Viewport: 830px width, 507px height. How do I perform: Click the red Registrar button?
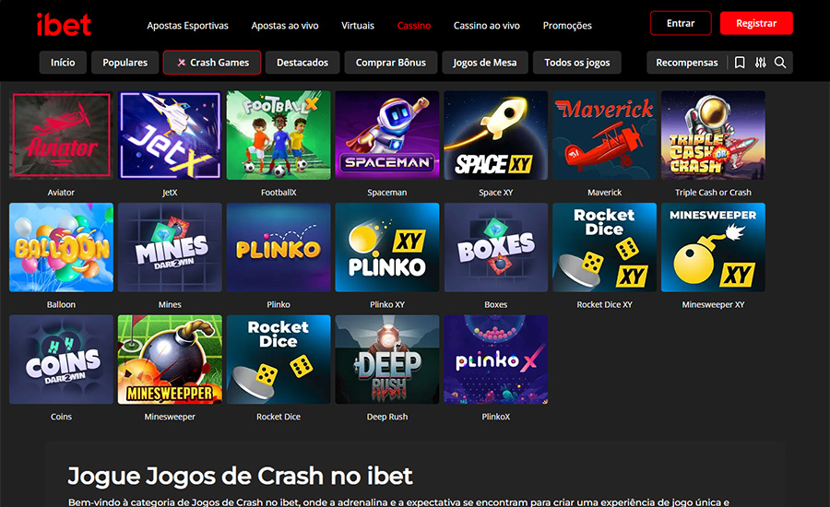point(756,23)
